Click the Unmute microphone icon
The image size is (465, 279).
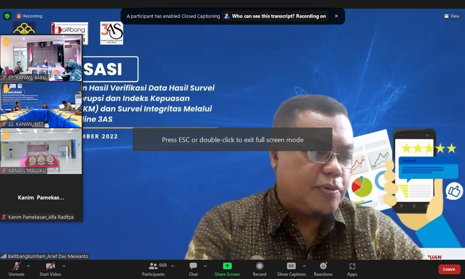[x=16, y=266]
